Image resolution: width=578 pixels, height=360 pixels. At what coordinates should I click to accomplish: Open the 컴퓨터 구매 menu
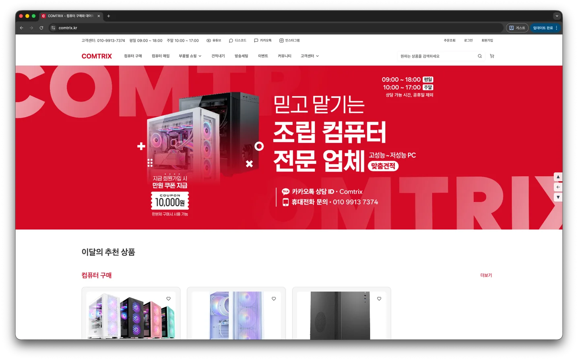(x=133, y=56)
